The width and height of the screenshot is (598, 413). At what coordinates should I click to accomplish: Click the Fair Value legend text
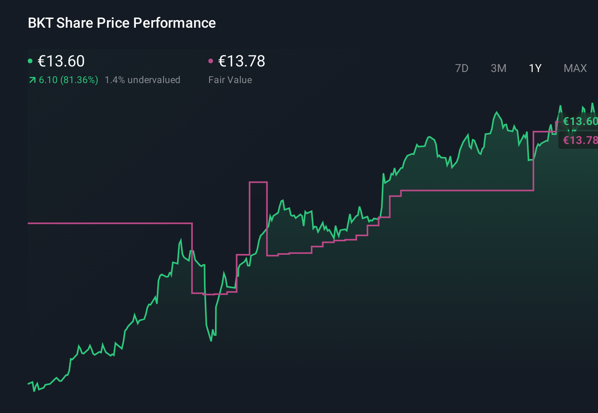click(230, 80)
